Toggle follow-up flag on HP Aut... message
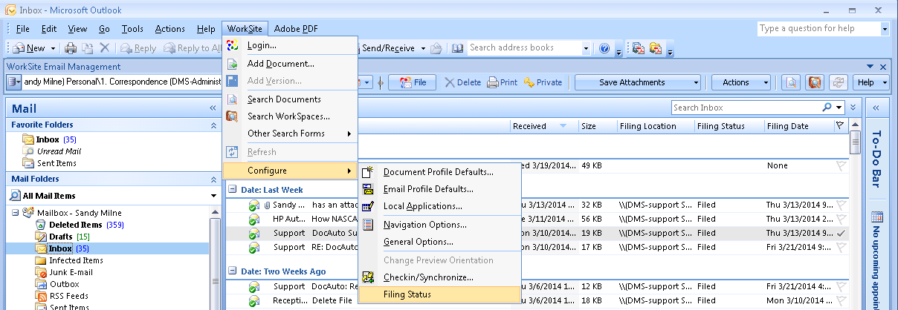 841,219
